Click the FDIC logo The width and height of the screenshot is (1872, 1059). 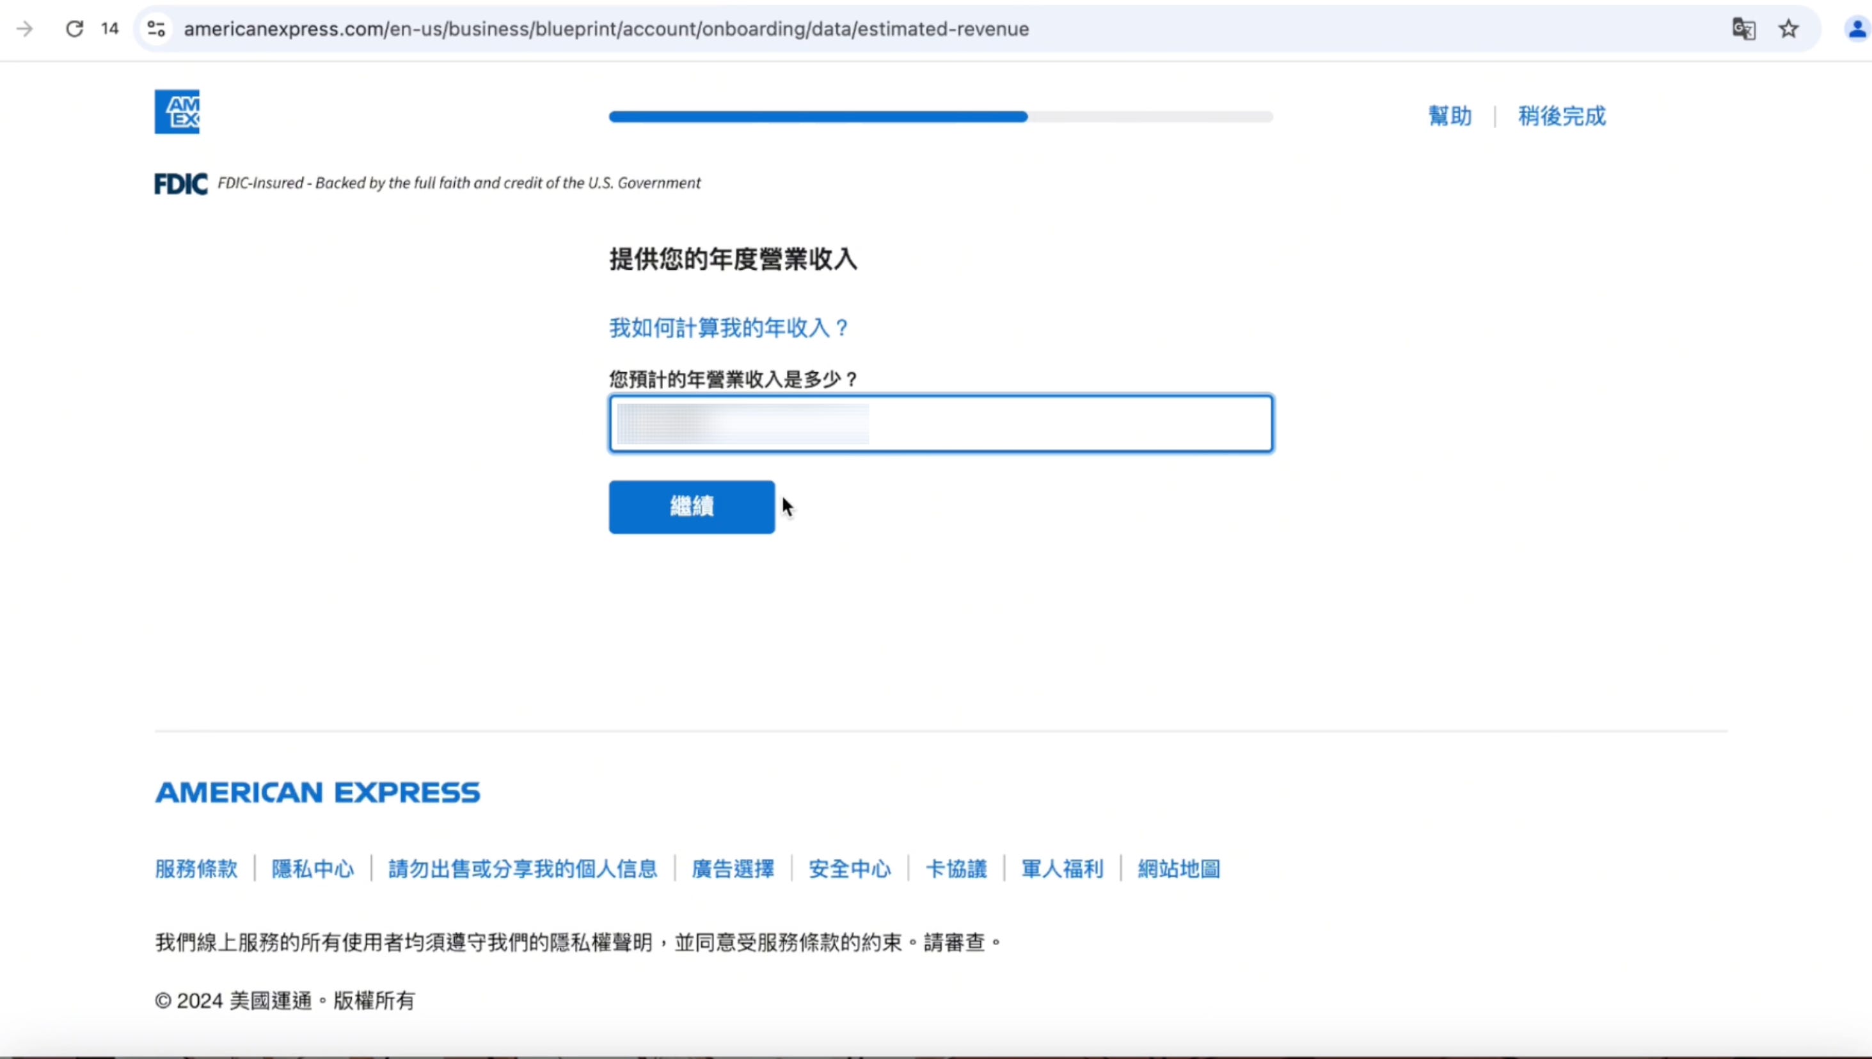(180, 184)
